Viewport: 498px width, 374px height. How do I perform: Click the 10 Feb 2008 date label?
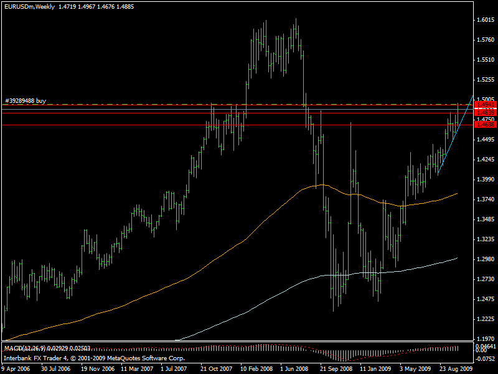click(256, 368)
